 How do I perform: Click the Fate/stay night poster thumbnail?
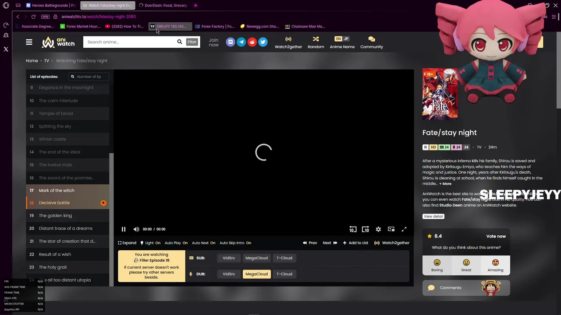tap(440, 94)
